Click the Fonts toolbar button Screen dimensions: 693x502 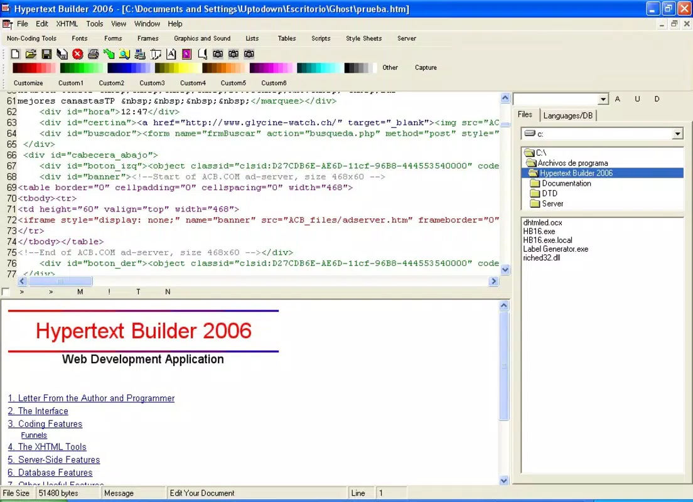point(80,38)
